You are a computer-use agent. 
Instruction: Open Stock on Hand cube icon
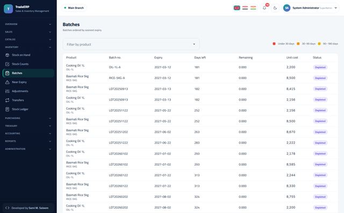point(7,55)
